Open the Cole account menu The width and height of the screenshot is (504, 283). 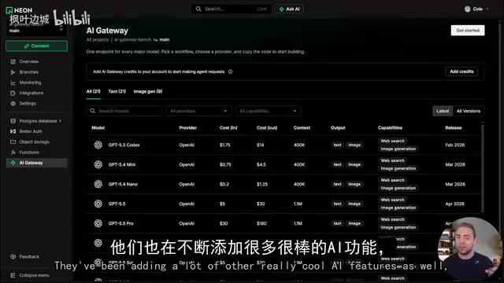point(476,9)
